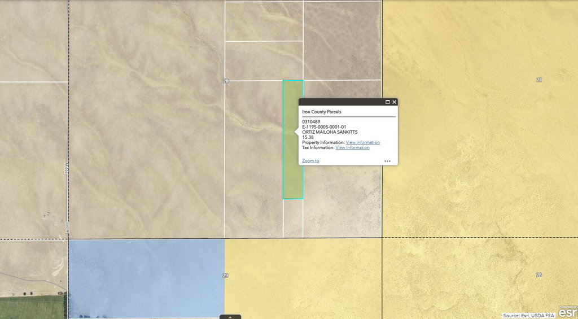Image resolution: width=578 pixels, height=319 pixels.
Task: Open Property Information View Information link
Action: pos(363,142)
